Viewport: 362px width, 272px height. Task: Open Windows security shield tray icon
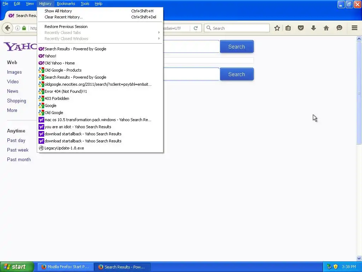[336, 267]
